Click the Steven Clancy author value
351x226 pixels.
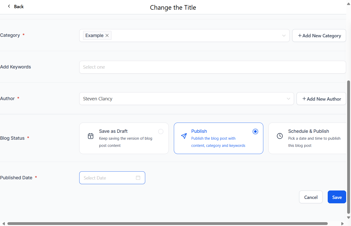coord(98,99)
